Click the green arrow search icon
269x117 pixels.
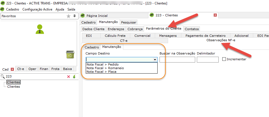(x=74, y=77)
